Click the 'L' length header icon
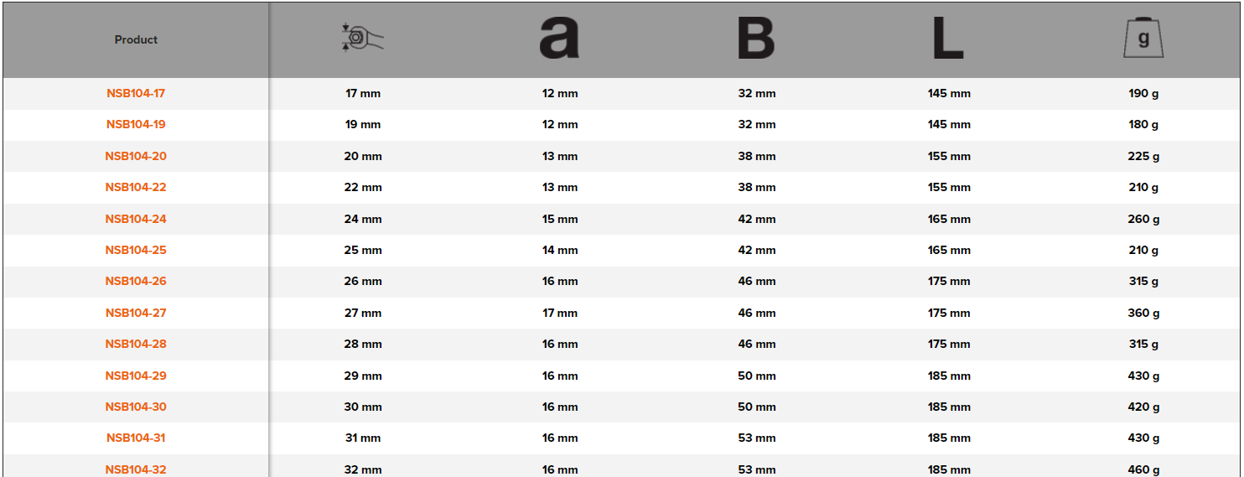Viewport: 1244px width, 477px height. [x=948, y=39]
